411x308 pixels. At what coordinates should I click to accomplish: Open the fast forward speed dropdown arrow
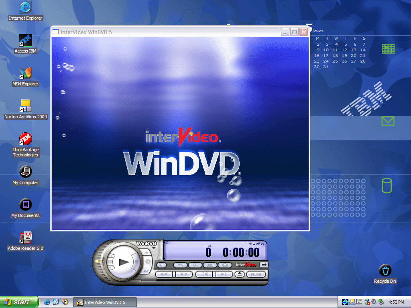pyautogui.click(x=174, y=275)
